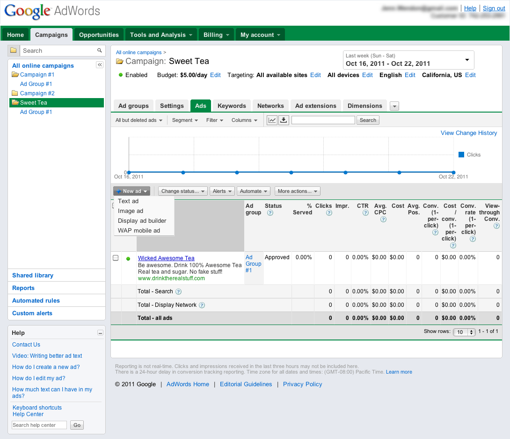The width and height of the screenshot is (510, 439).
Task: Open help icon under CTR column
Action: 365,213
